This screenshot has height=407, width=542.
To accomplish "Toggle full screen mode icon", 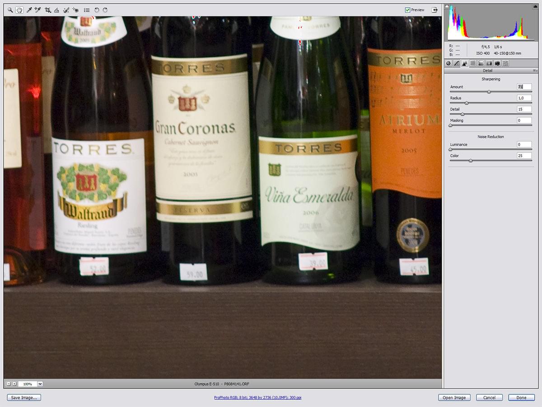I will (435, 9).
